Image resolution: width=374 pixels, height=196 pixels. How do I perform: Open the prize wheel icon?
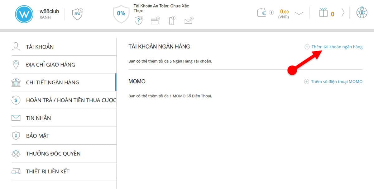[362, 13]
